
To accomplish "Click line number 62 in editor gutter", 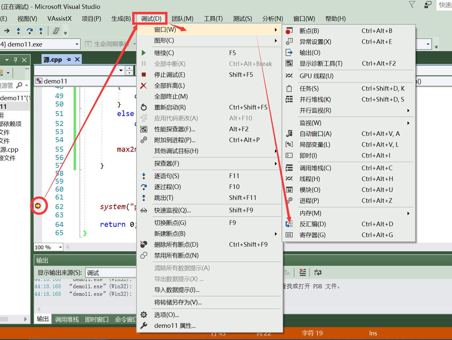I will point(59,207).
